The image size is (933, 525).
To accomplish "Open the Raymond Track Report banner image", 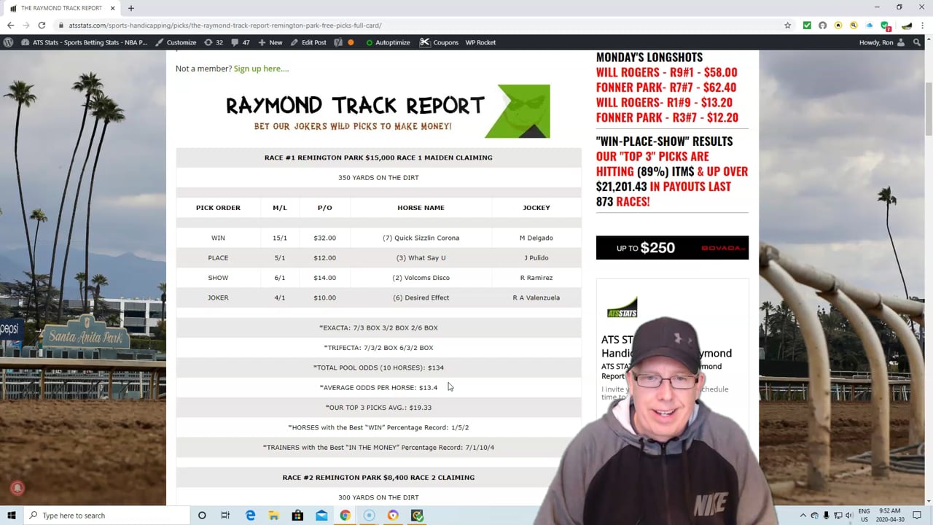I will (388, 112).
